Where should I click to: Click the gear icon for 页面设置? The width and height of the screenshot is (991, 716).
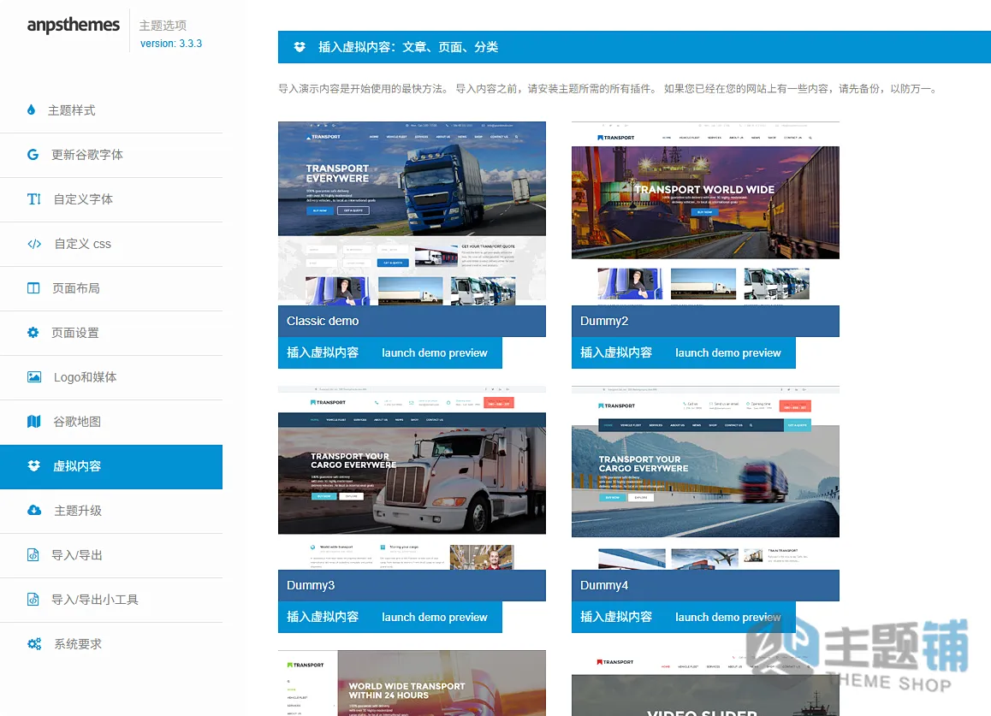[33, 333]
